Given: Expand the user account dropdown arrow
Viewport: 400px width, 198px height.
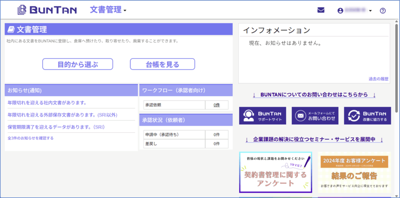Looking at the screenshot, I should point(370,11).
